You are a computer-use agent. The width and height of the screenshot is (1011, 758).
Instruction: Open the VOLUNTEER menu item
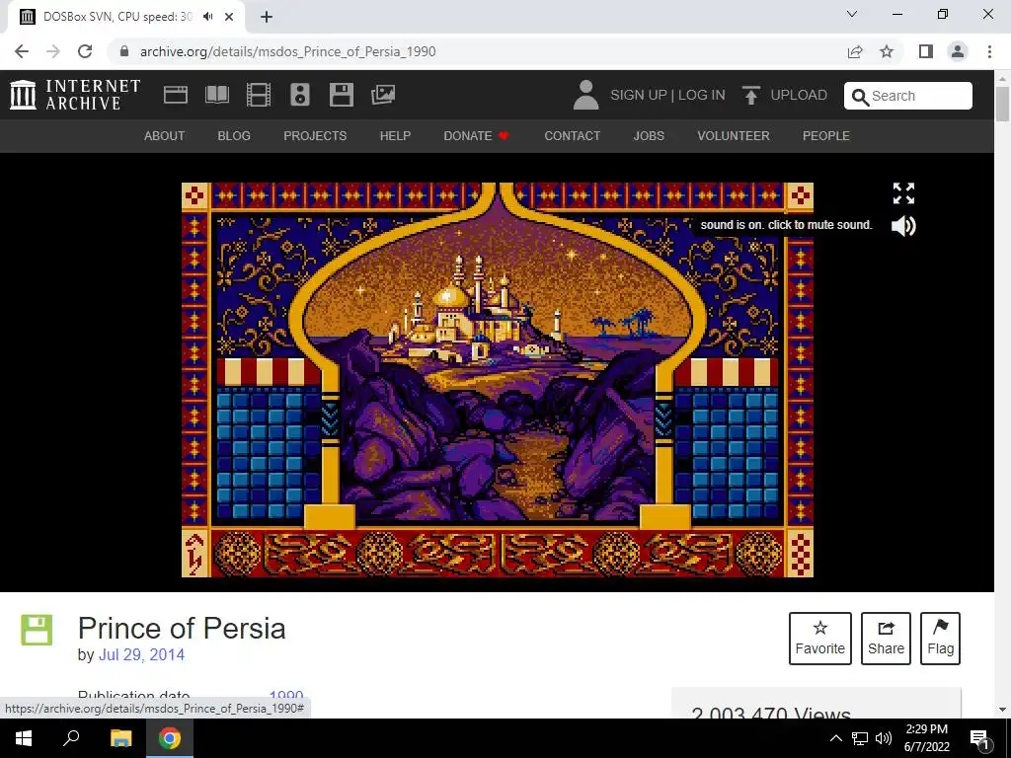(x=734, y=136)
